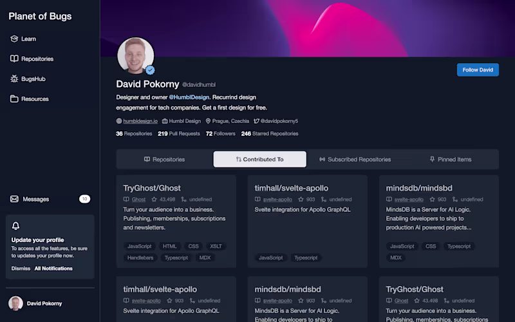The image size is (515, 322).
Task: Open the Learn sidebar icon
Action: [x=14, y=39]
